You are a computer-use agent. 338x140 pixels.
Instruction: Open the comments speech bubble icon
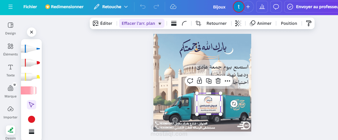[x=276, y=7]
